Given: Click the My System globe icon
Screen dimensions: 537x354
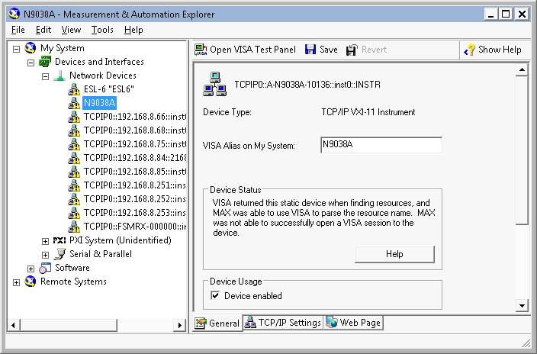Looking at the screenshot, I should tap(31, 48).
